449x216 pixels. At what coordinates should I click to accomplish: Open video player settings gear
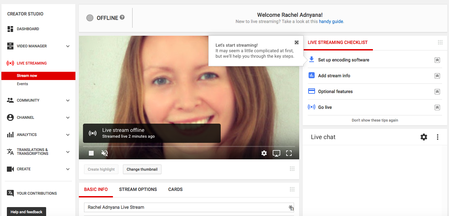coord(264,153)
